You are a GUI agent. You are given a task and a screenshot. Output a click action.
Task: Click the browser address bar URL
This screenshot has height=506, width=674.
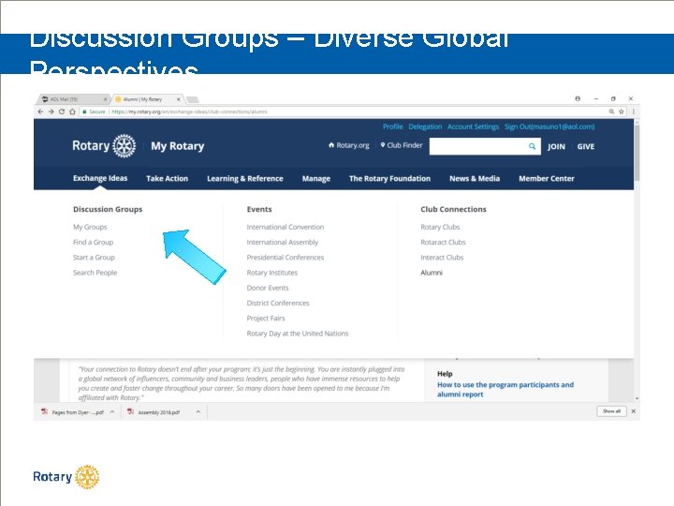189,112
